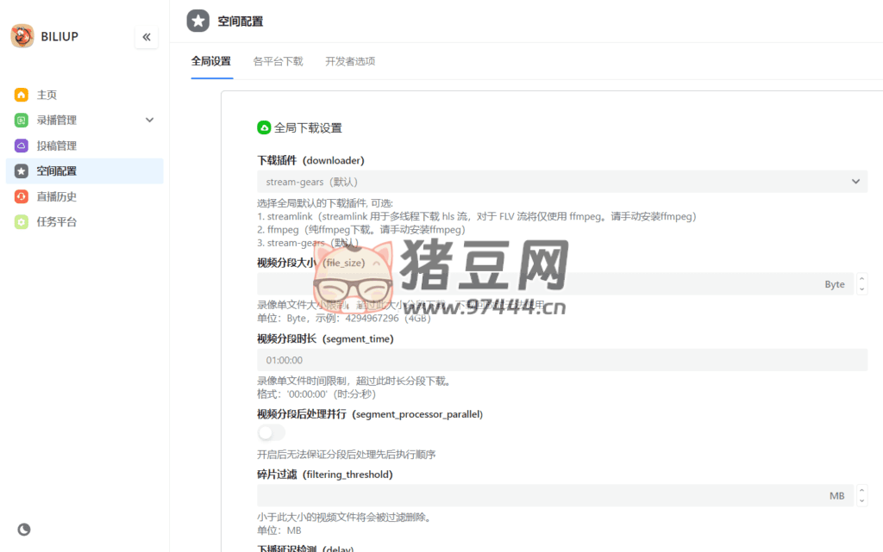Go to 直播历史 page
This screenshot has width=883, height=552.
coord(57,196)
